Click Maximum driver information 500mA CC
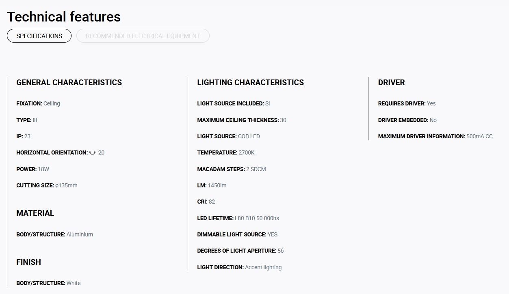Image resolution: width=509 pixels, height=294 pixels. coord(435,136)
